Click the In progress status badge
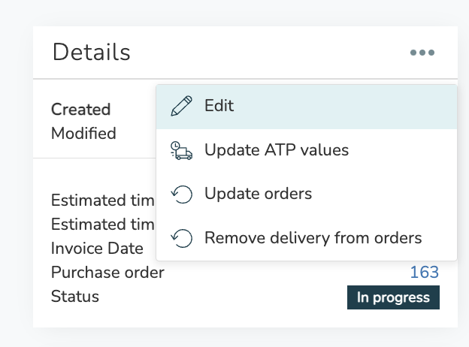 (x=393, y=297)
